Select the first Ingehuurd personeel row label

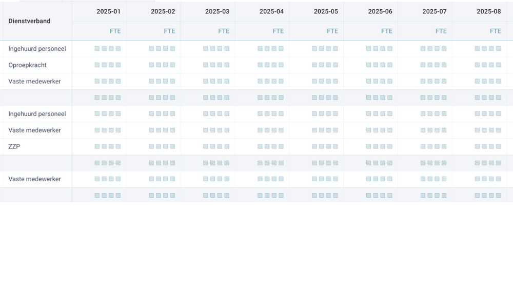36,49
